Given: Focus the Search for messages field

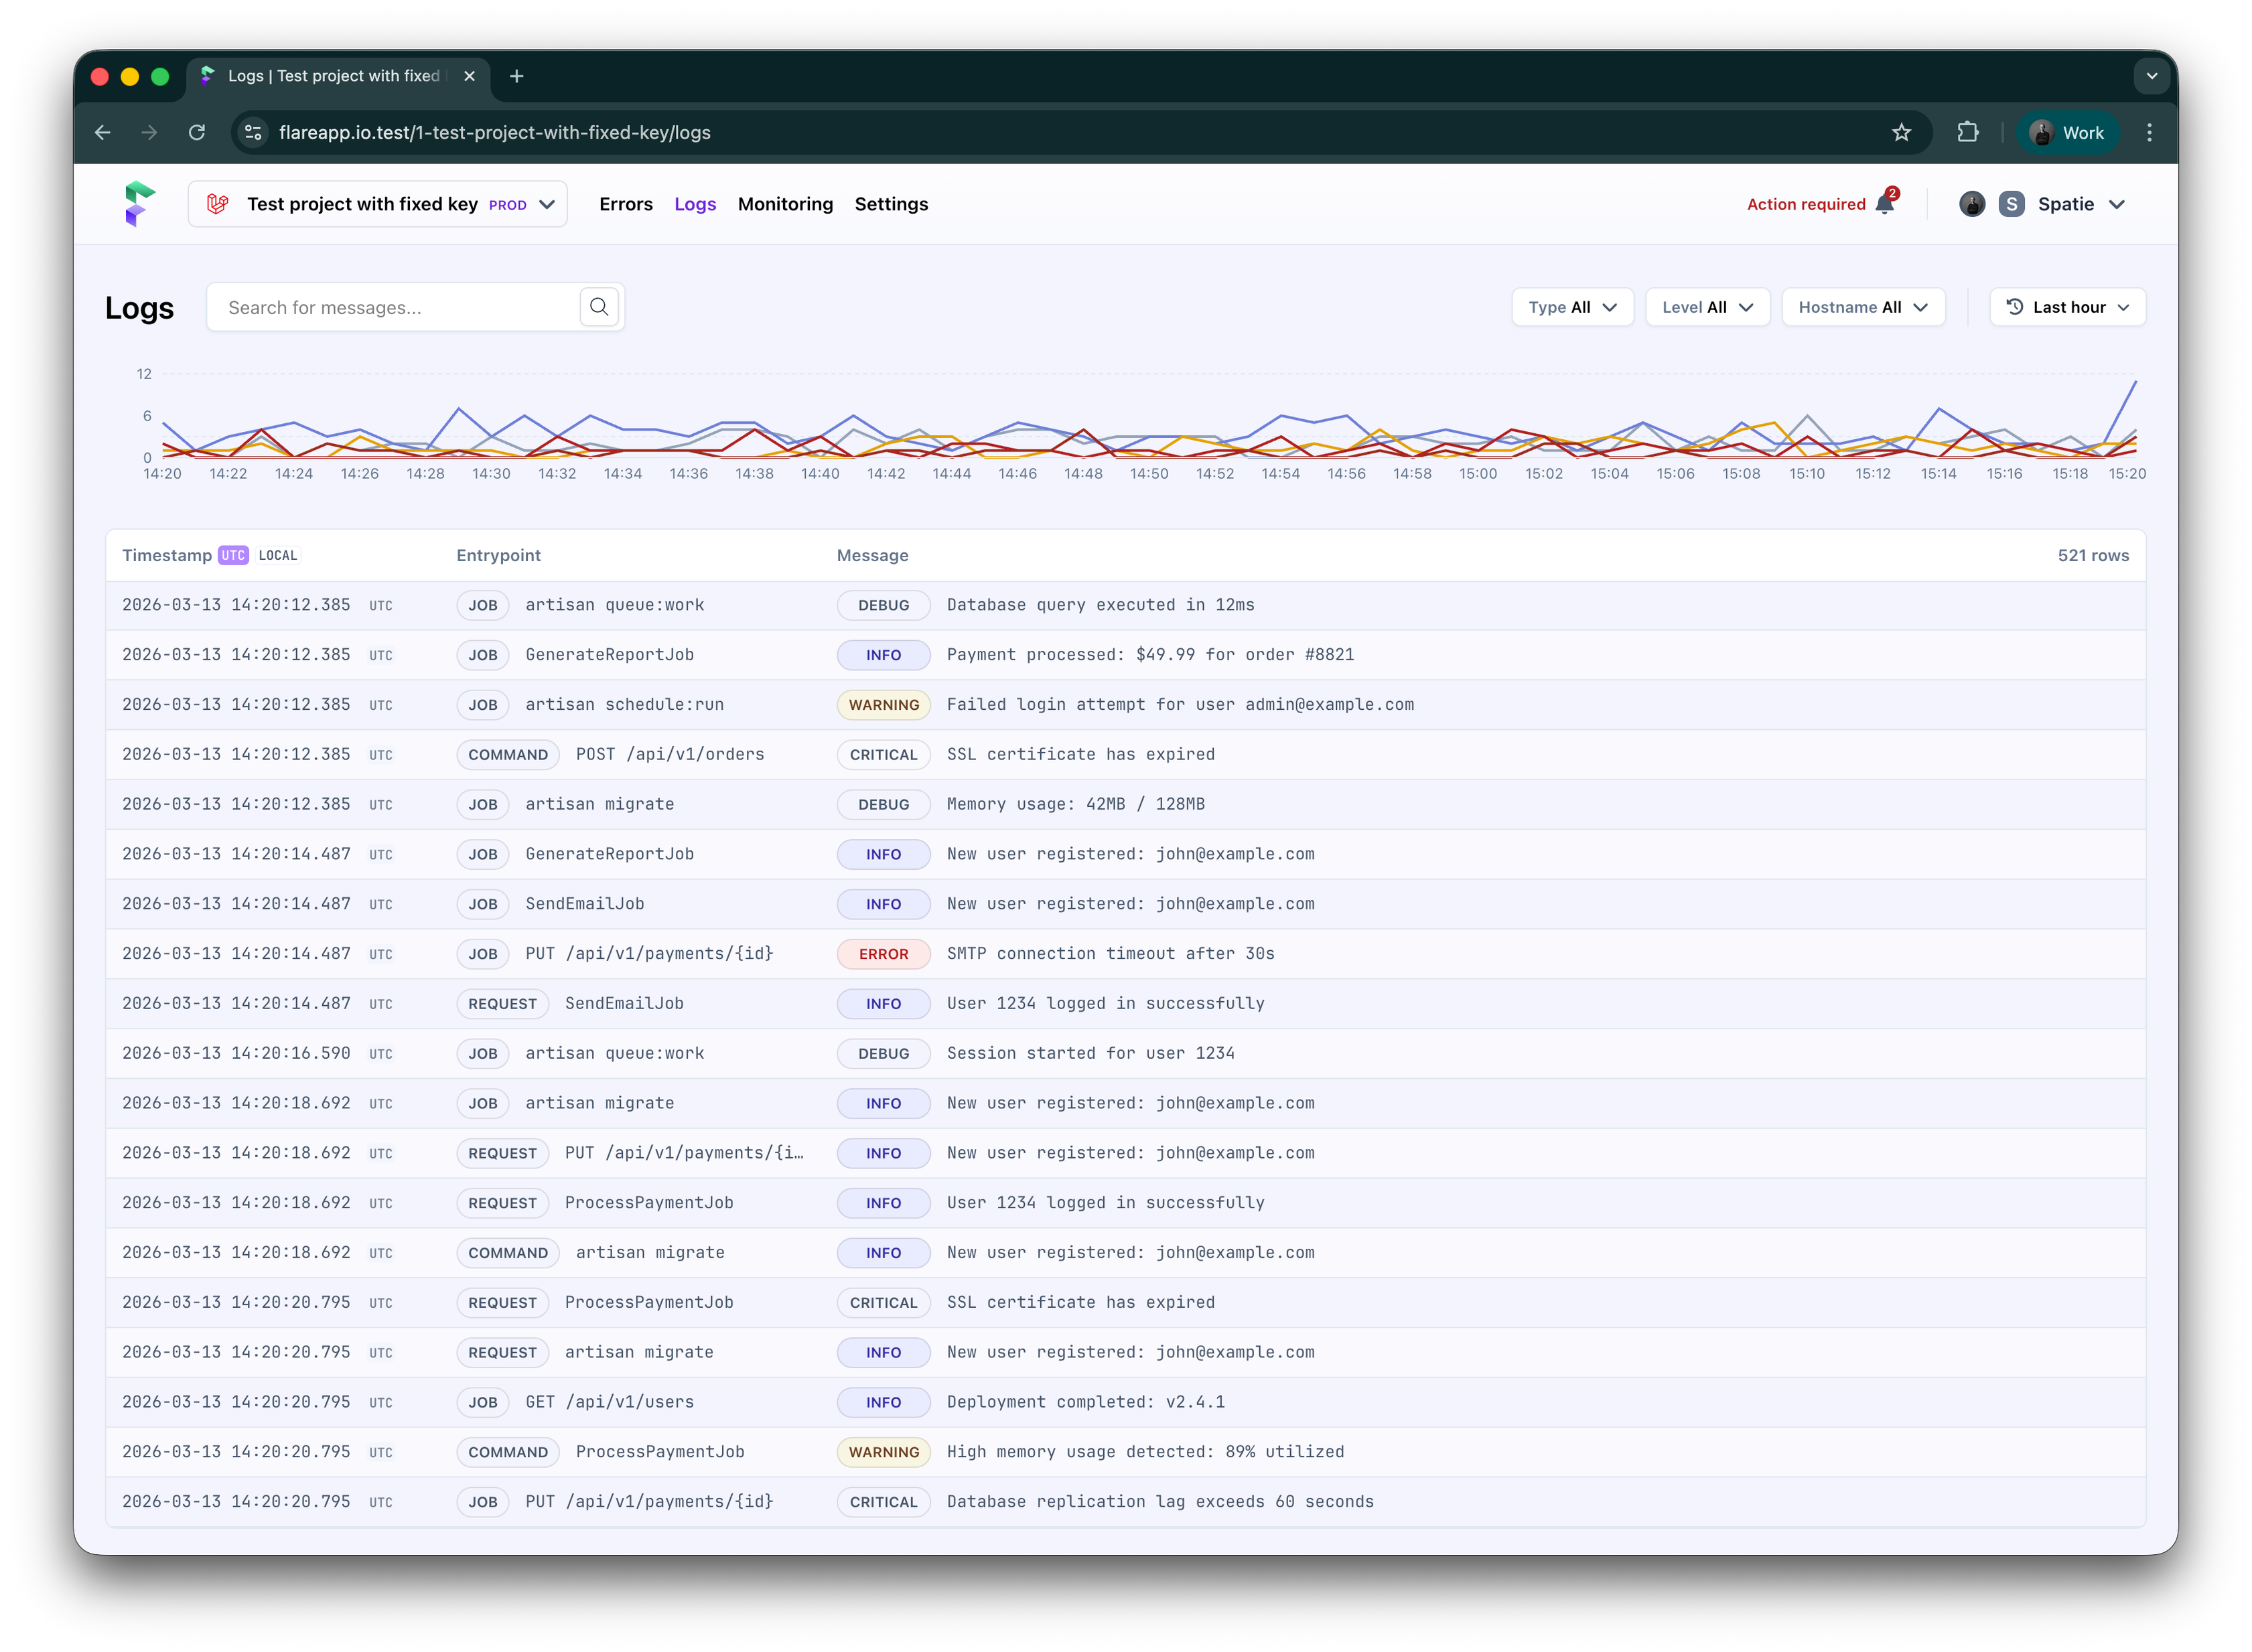Looking at the screenshot, I should point(395,307).
